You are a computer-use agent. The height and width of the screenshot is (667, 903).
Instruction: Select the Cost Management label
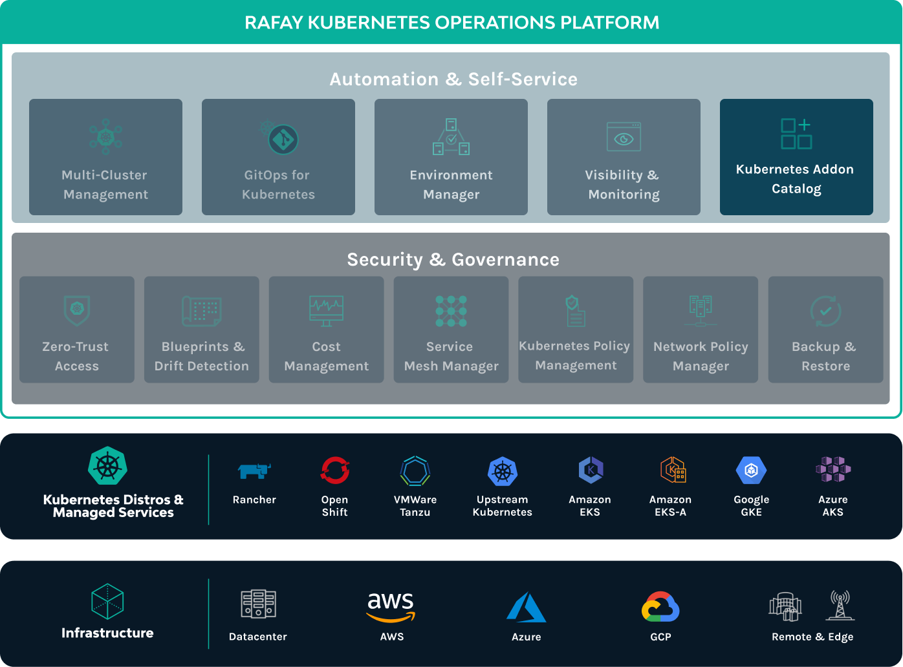pos(327,356)
